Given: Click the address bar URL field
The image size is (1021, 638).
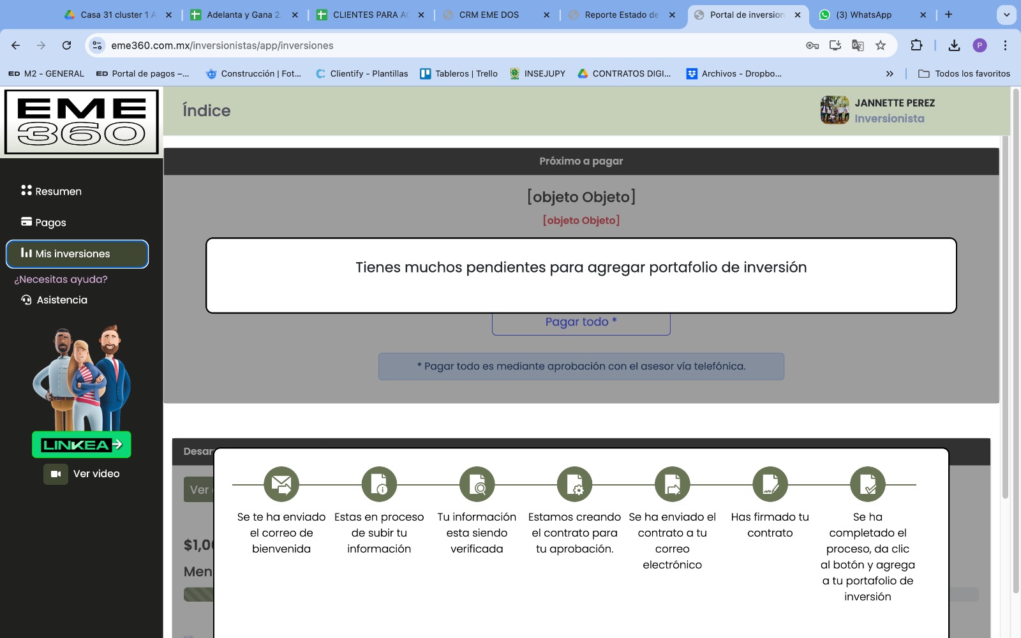Looking at the screenshot, I should (x=447, y=45).
